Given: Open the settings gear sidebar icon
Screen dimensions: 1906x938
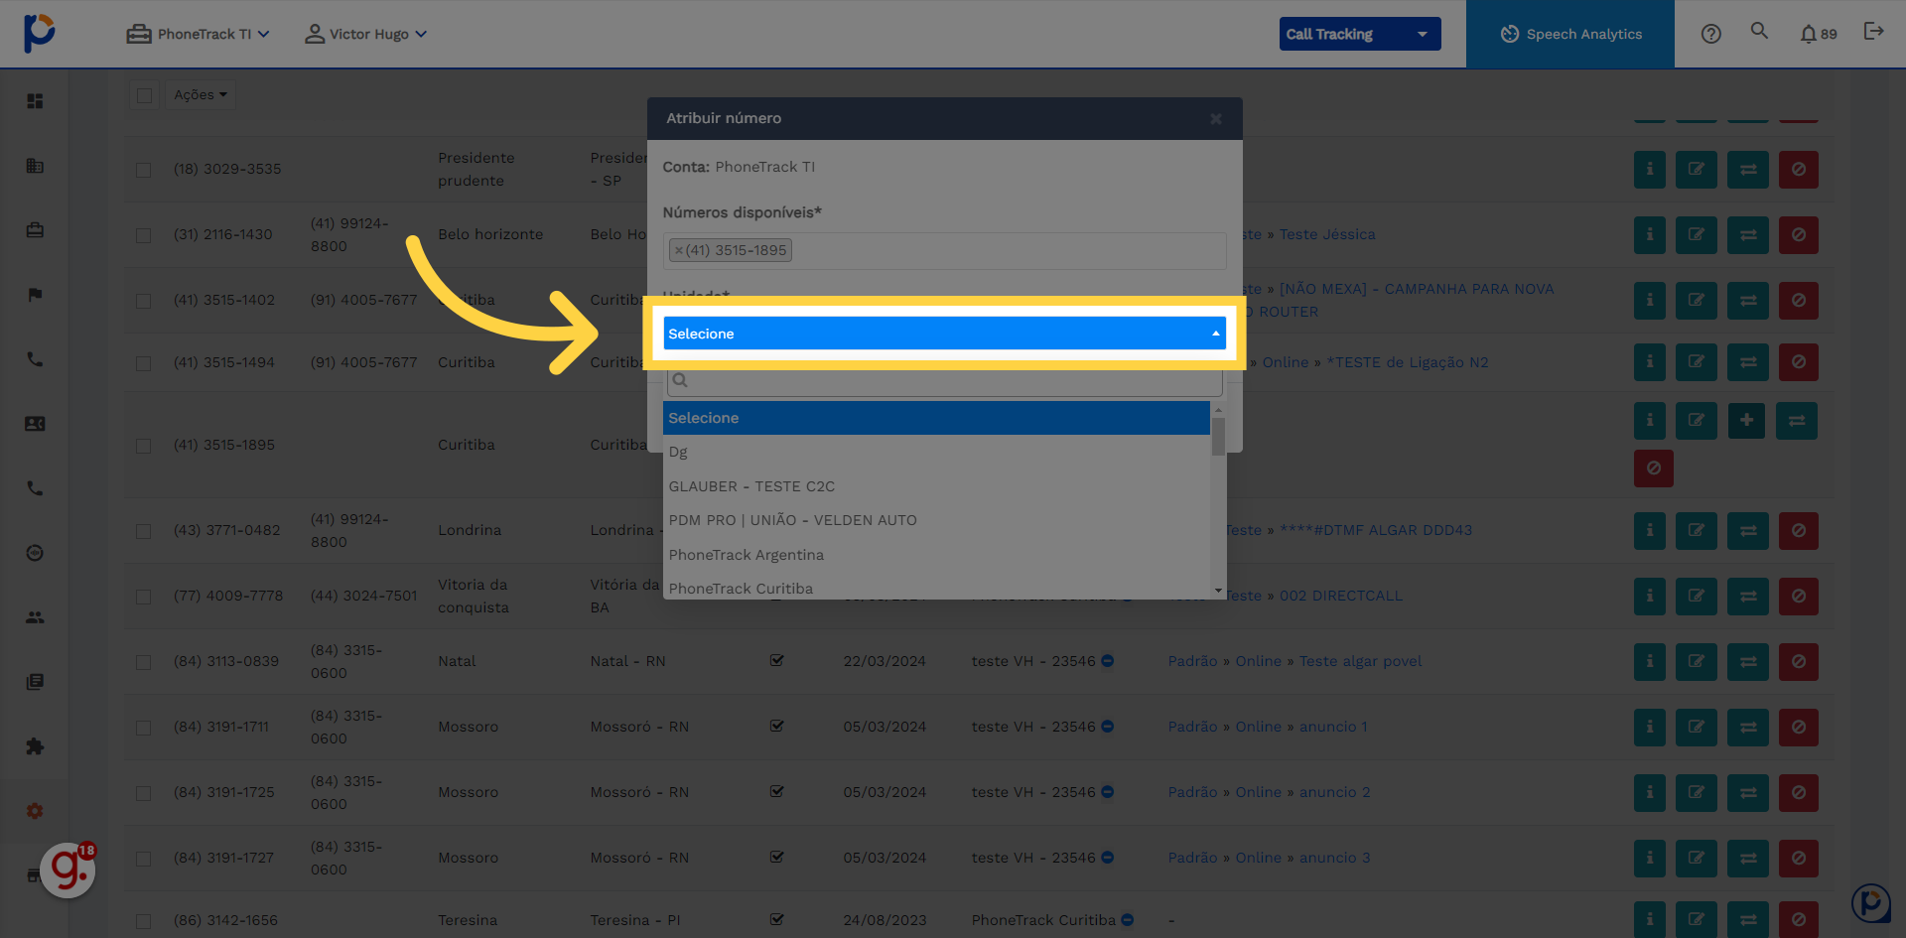Looking at the screenshot, I should click(x=35, y=811).
